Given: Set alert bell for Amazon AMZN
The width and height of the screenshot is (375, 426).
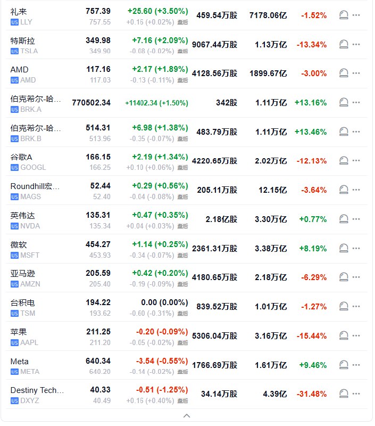Looking at the screenshot, I should (344, 277).
